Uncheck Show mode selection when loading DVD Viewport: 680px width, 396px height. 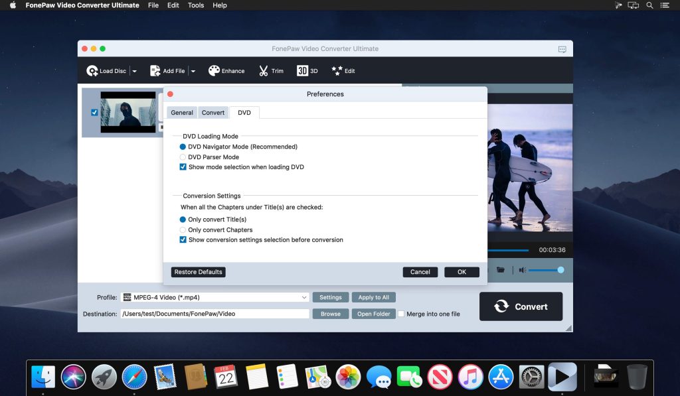click(182, 166)
